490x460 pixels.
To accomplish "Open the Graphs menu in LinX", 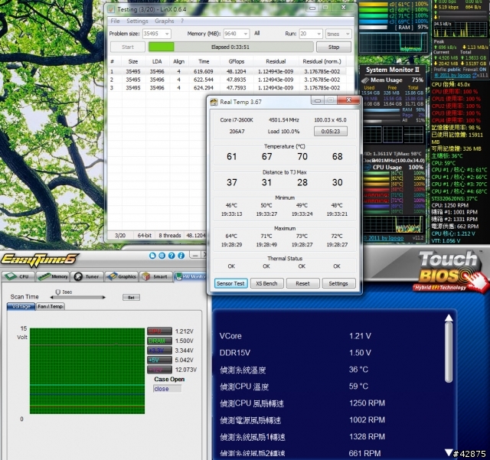I will [x=165, y=21].
